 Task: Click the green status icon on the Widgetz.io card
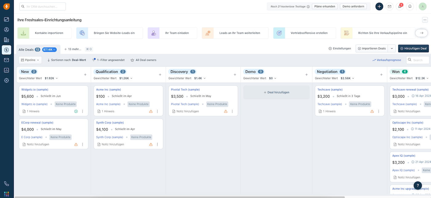point(76,111)
